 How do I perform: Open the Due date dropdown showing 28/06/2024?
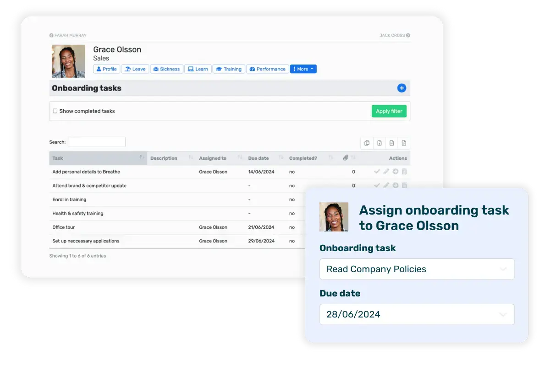coord(417,314)
